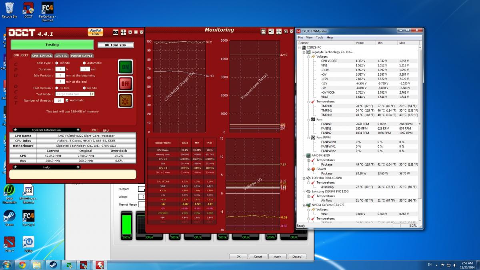
Task: Open HWMonitor's File menu
Action: coord(300,38)
